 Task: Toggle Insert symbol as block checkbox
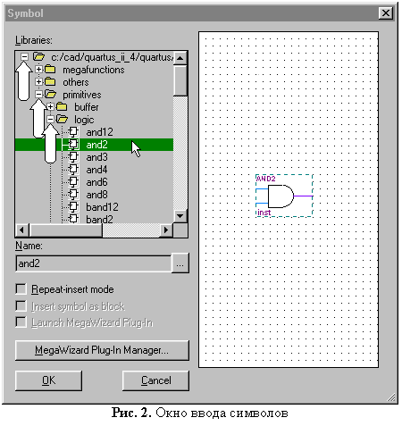click(x=21, y=305)
